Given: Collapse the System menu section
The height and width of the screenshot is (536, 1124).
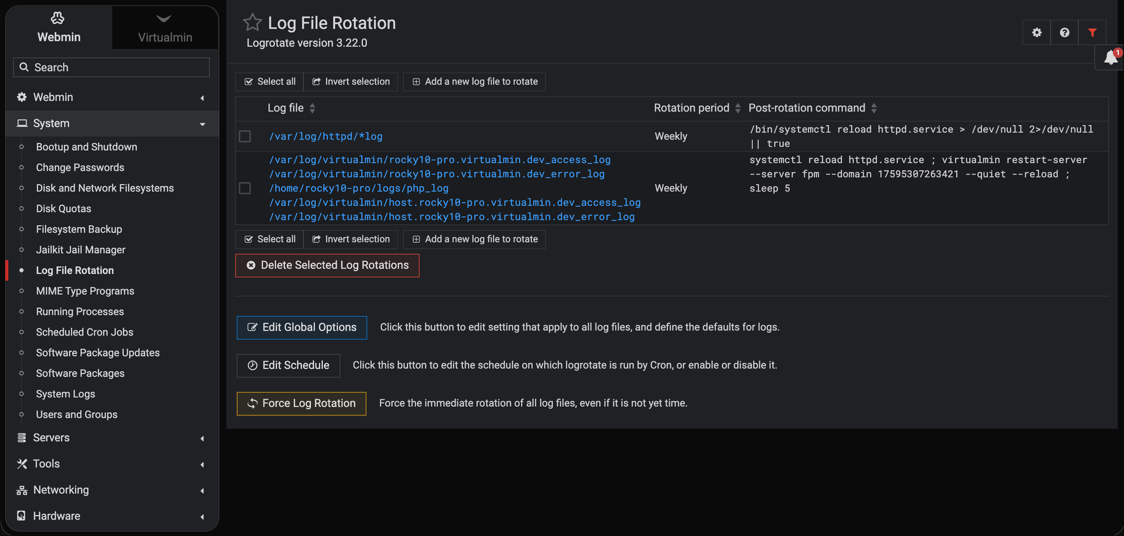Looking at the screenshot, I should tap(112, 123).
